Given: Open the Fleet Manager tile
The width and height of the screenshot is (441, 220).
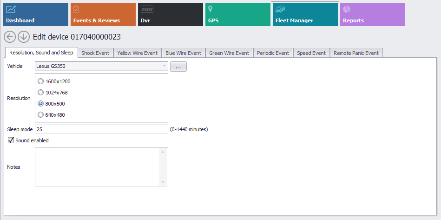Looking at the screenshot, I should (x=305, y=14).
